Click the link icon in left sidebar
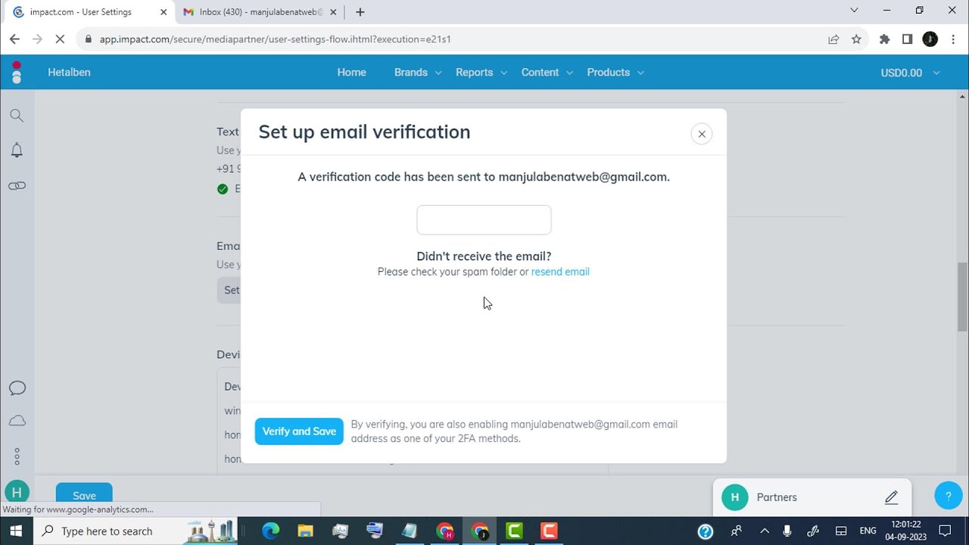Screen dimensions: 969x545 [17, 185]
